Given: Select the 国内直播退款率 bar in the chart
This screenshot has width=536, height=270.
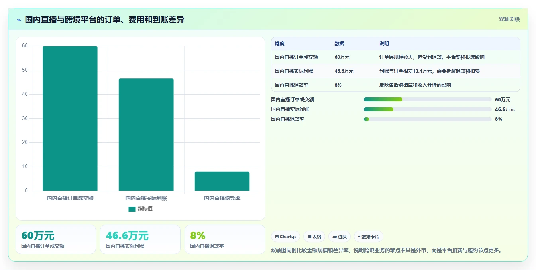Looking at the screenshot, I should (x=222, y=181).
